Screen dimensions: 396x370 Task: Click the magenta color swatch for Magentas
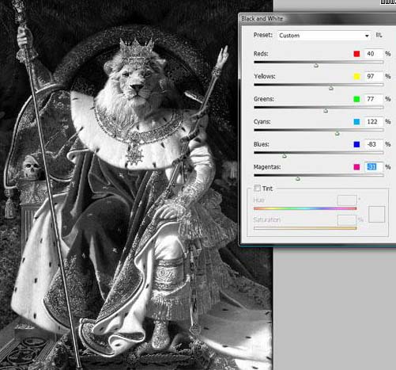(356, 167)
